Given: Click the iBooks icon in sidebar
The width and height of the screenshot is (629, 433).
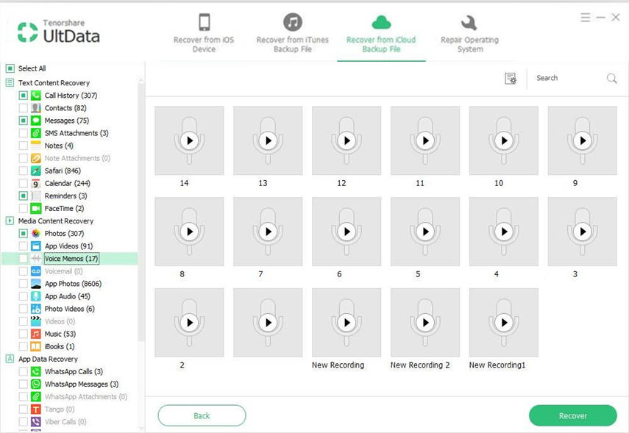Looking at the screenshot, I should (35, 346).
